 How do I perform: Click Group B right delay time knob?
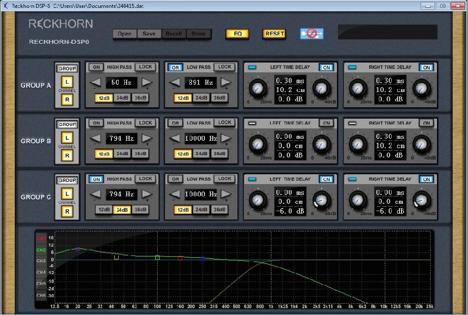358,144
